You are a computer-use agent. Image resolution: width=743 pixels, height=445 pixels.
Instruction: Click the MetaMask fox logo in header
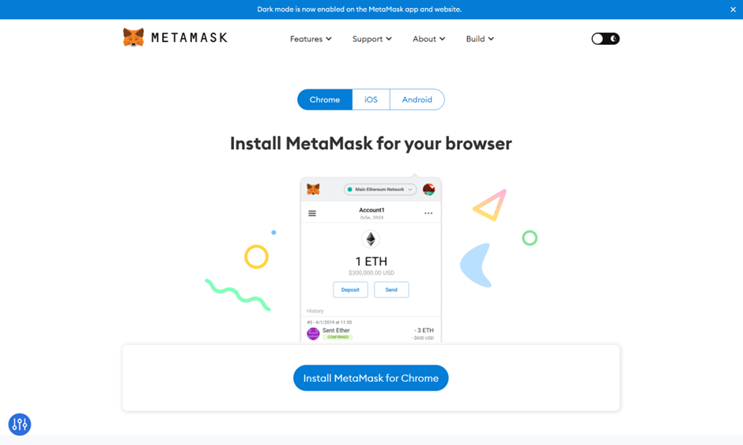tap(133, 37)
